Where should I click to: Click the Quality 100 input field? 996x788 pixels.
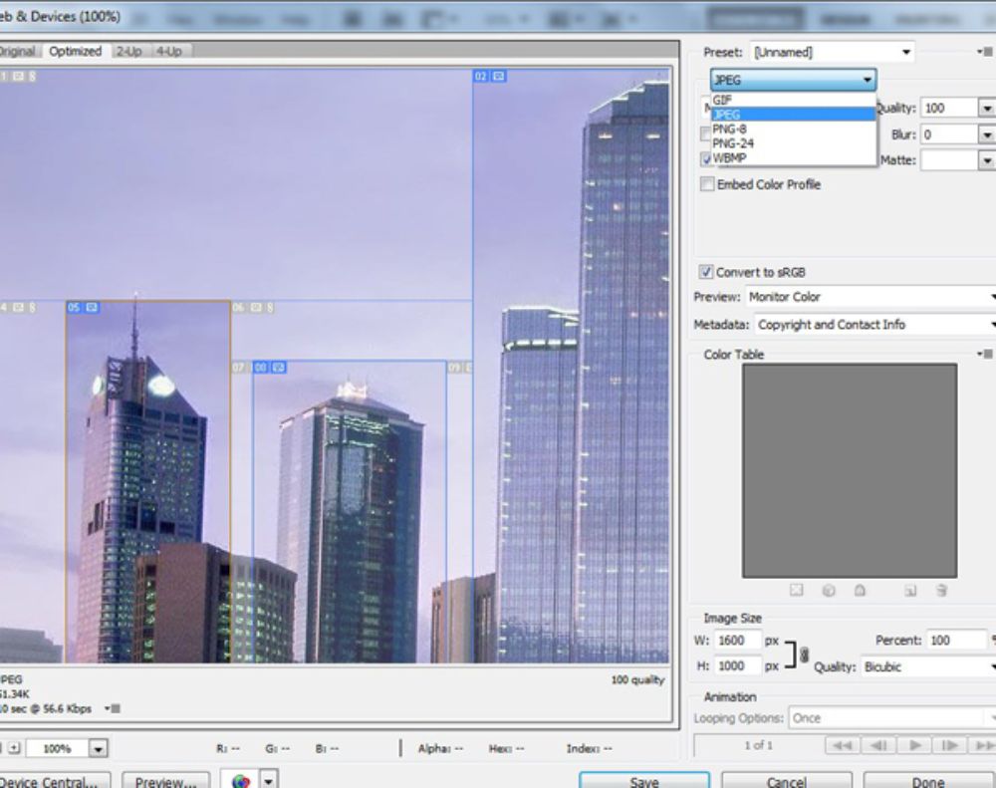(x=949, y=108)
